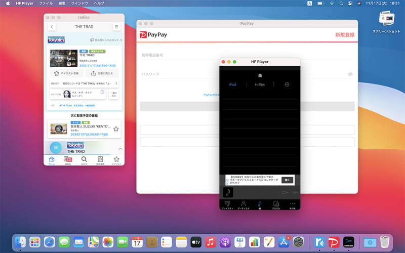Switch to radiko Home tab

pos(52,160)
